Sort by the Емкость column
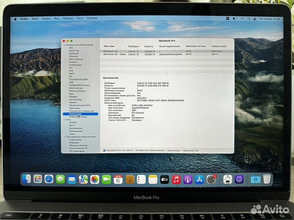The image size is (294, 220). click(149, 46)
